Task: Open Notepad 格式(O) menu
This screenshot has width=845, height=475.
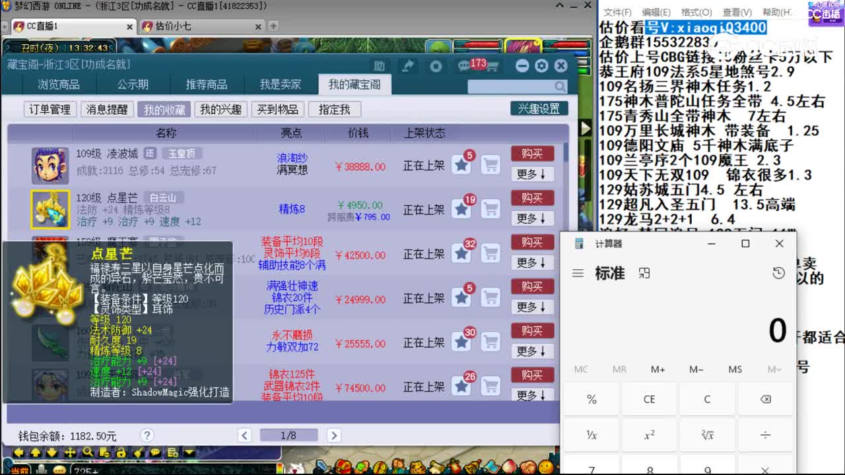Action: [x=696, y=13]
